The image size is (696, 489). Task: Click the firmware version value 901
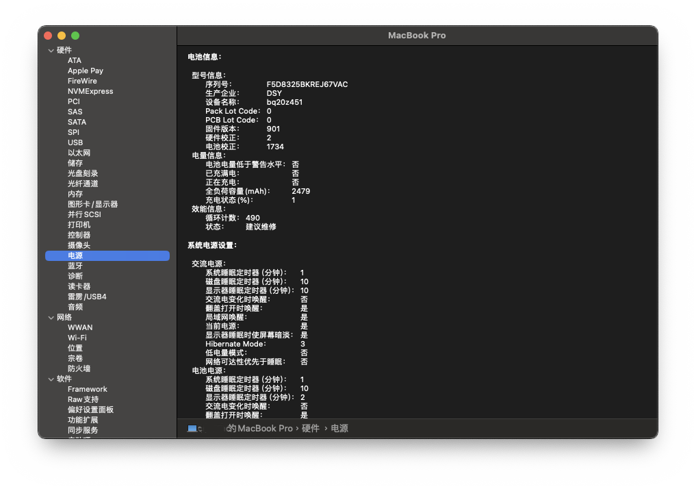pyautogui.click(x=273, y=129)
